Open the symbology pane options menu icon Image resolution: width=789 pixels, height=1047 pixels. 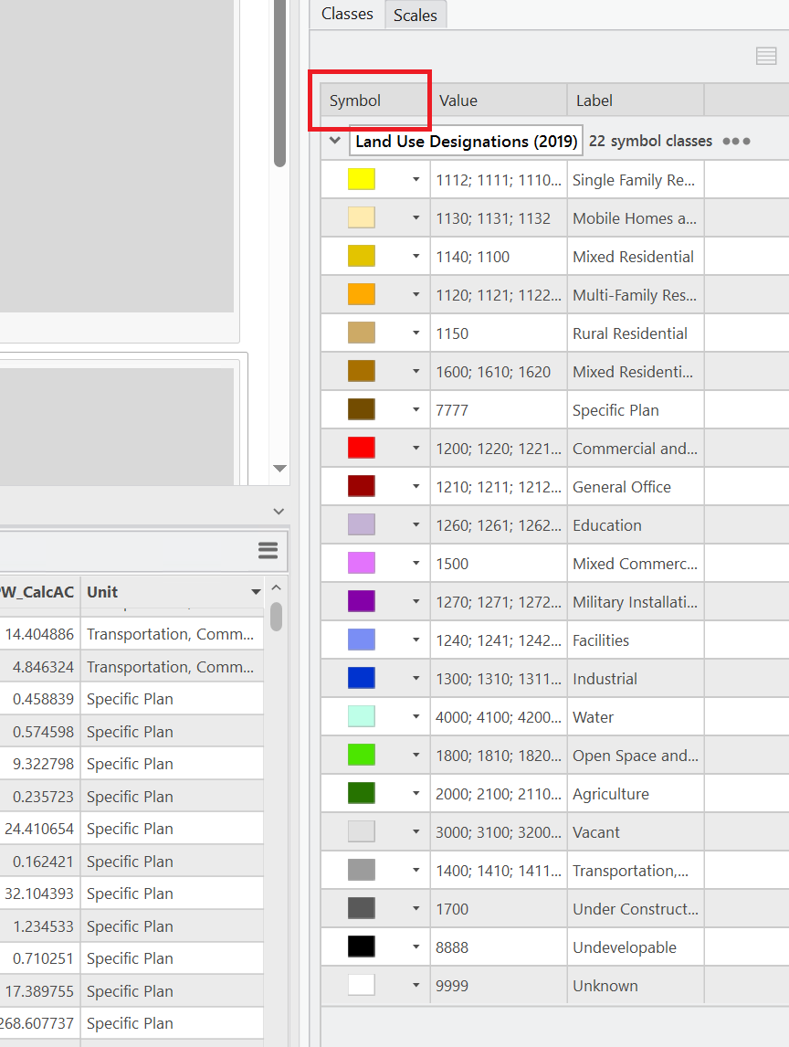(765, 55)
